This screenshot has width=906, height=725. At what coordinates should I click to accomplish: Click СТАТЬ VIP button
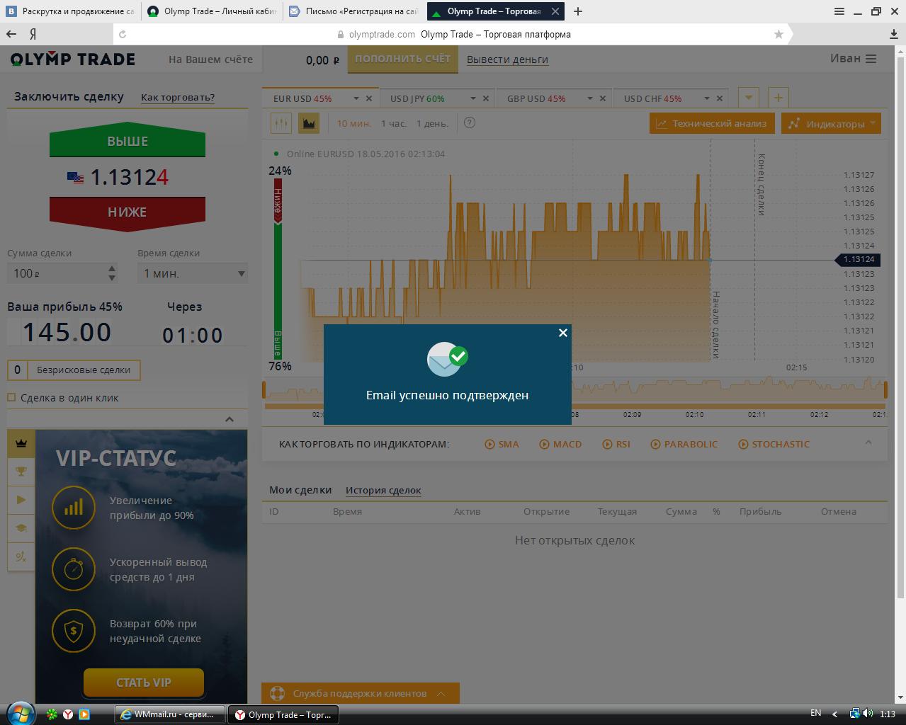tap(144, 683)
